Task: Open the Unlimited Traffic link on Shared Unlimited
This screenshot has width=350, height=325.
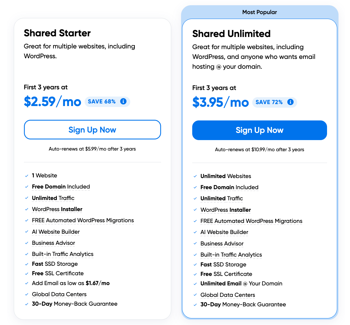Action: coord(221,198)
